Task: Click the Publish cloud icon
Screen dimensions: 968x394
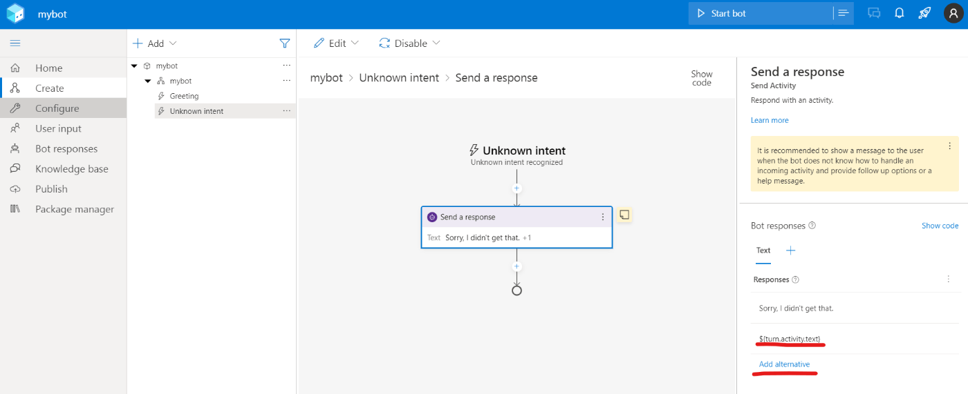Action: [x=15, y=189]
